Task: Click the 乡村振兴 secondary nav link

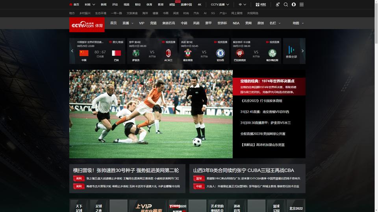Action: 85,13
